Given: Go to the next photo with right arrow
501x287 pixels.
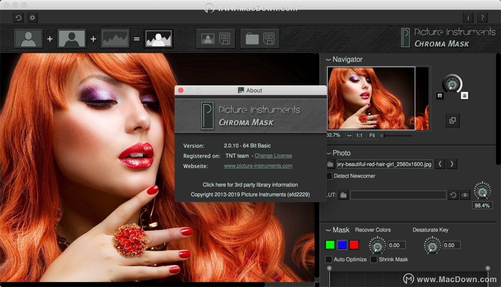Looking at the screenshot, I should (452, 164).
